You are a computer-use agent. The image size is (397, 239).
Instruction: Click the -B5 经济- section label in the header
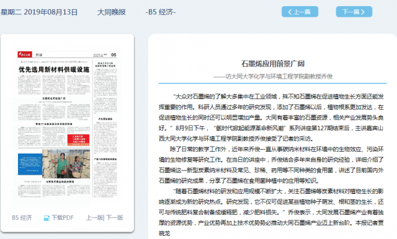coord(161,12)
